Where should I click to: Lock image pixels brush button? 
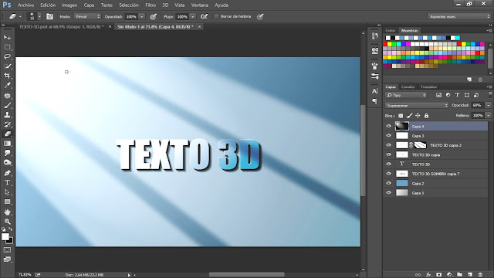click(409, 116)
